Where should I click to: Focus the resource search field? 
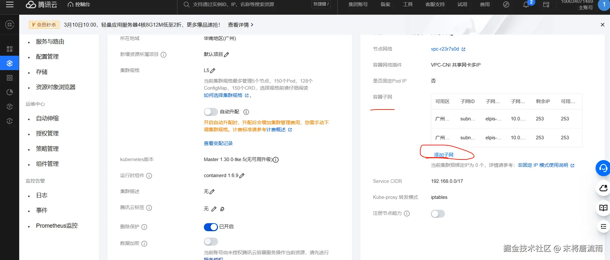pos(244,4)
